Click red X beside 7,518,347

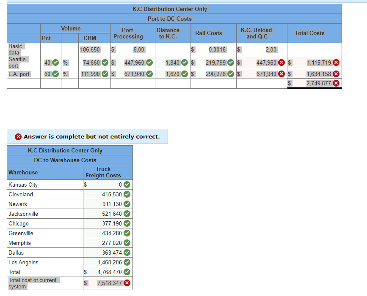[x=127, y=283]
